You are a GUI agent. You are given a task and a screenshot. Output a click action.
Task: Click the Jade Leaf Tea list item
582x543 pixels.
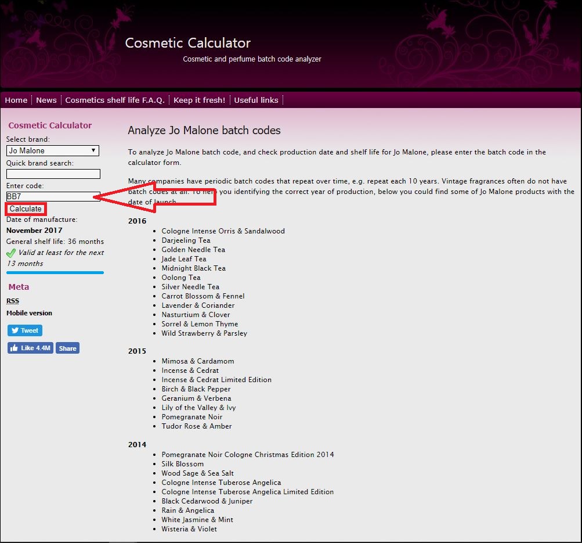pyautogui.click(x=184, y=259)
